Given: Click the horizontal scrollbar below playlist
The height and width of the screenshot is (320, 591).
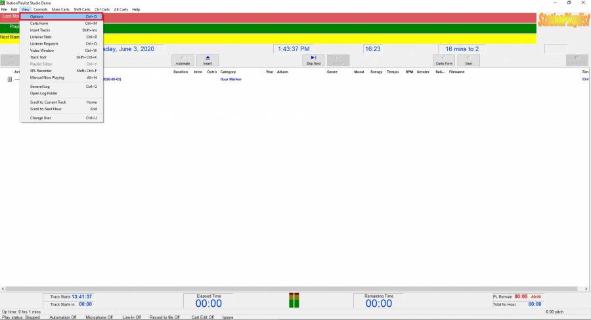Looking at the screenshot, I should coord(295,288).
